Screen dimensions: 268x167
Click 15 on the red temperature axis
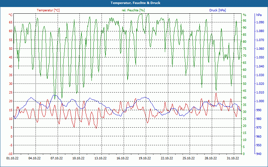[11, 110]
